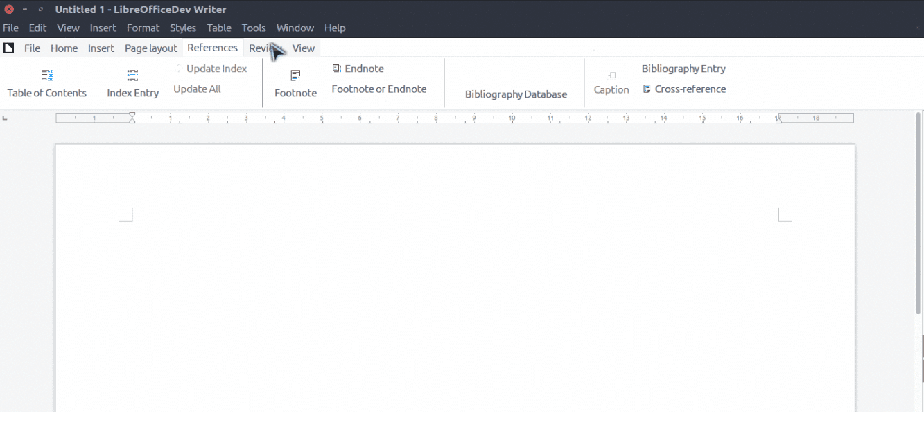Click Footnote or Endnote button

click(x=379, y=89)
